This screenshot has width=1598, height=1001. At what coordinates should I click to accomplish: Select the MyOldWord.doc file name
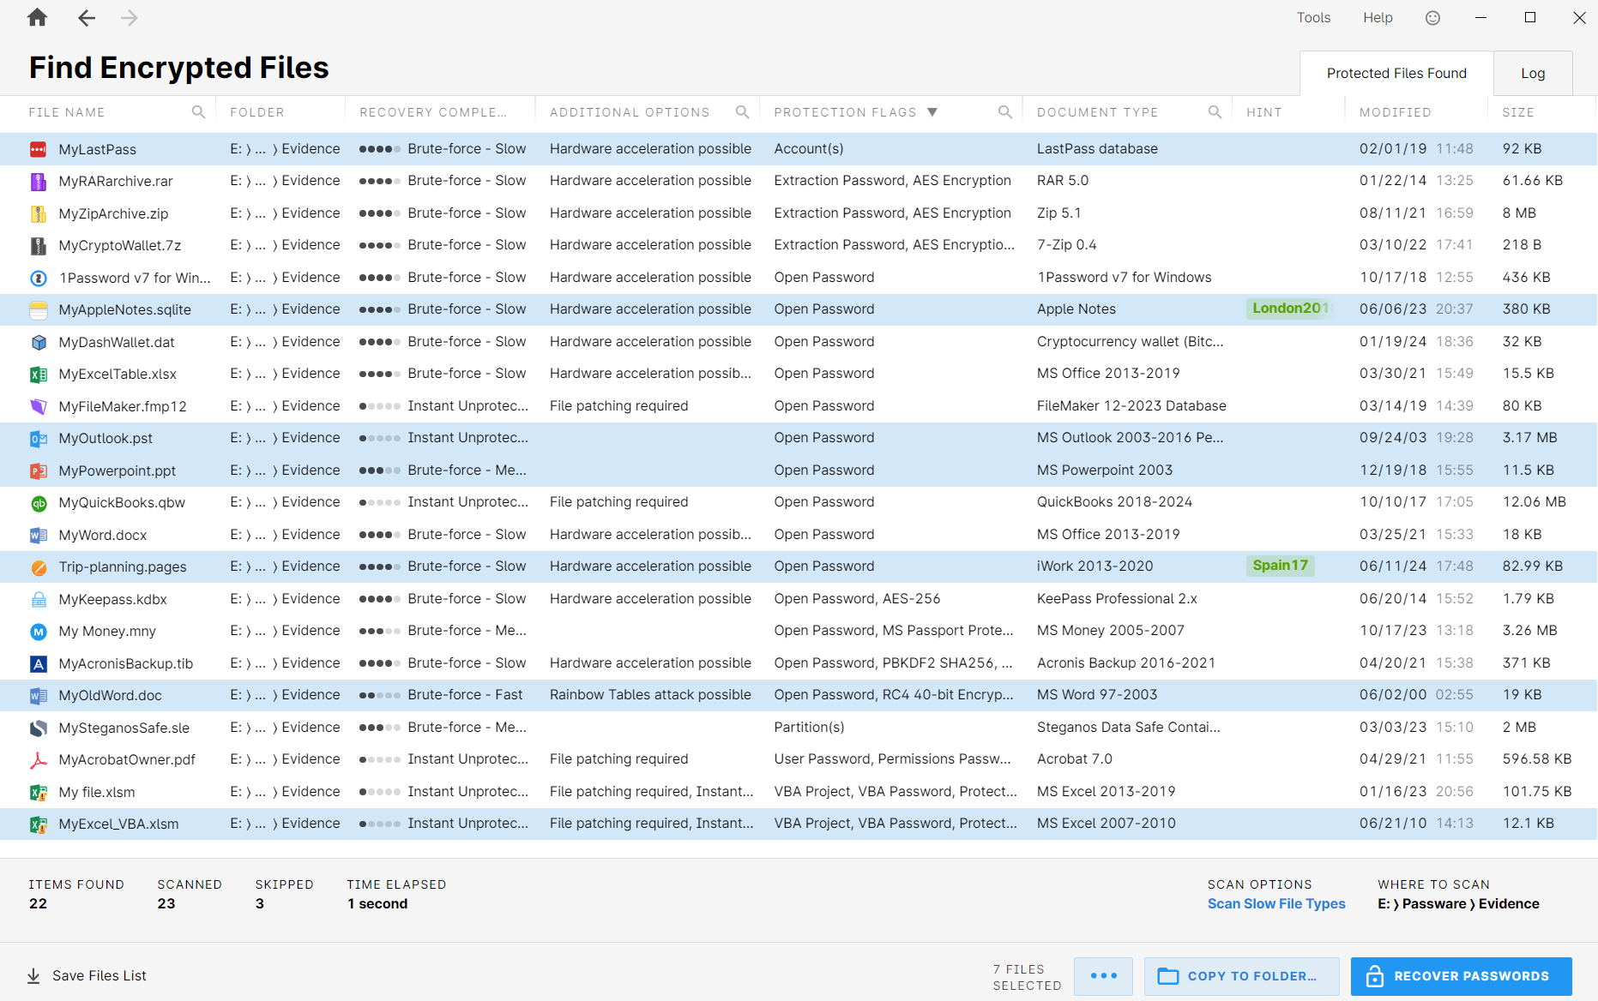pyautogui.click(x=110, y=695)
